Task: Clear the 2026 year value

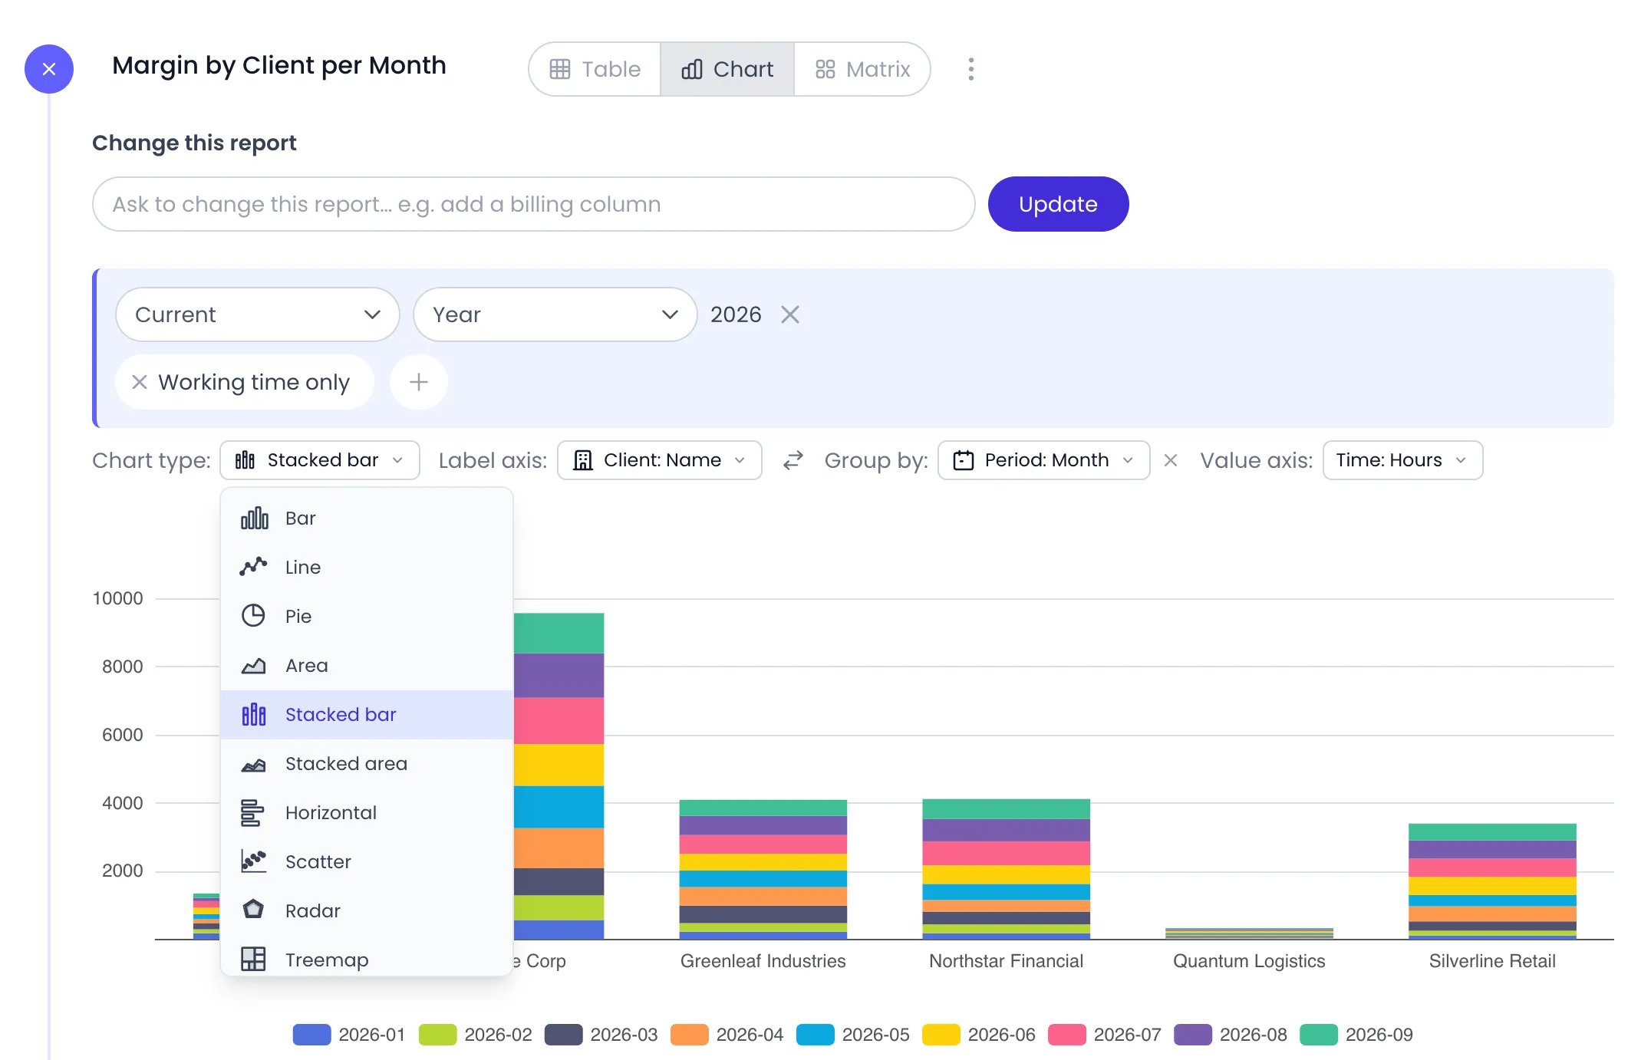Action: point(790,314)
